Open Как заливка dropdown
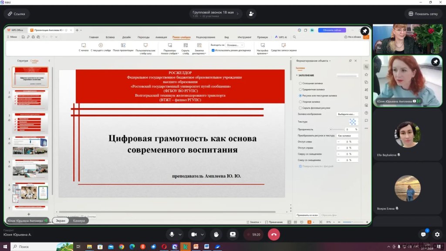 (347, 136)
